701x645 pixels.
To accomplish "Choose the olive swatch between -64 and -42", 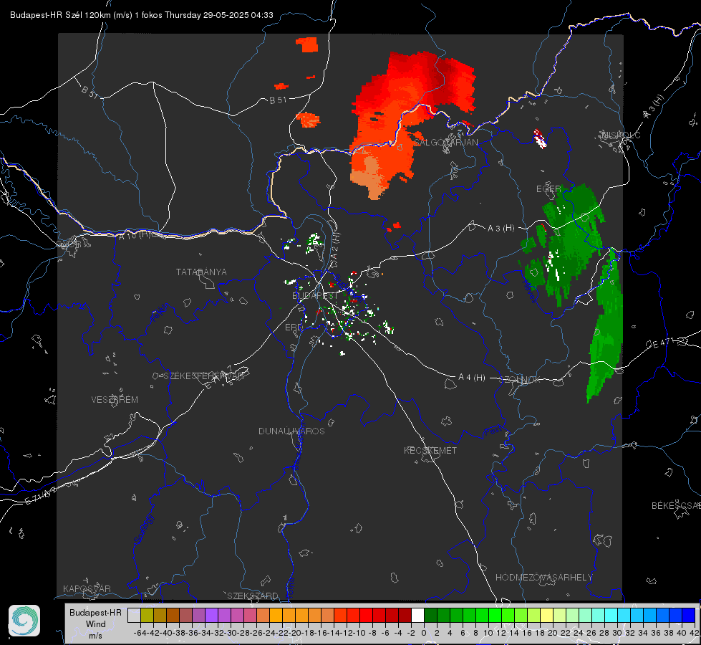I will click(x=147, y=615).
